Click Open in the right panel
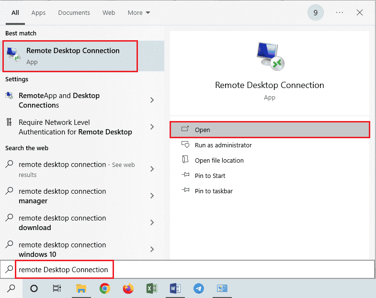This screenshot has height=298, width=376. pyautogui.click(x=270, y=130)
